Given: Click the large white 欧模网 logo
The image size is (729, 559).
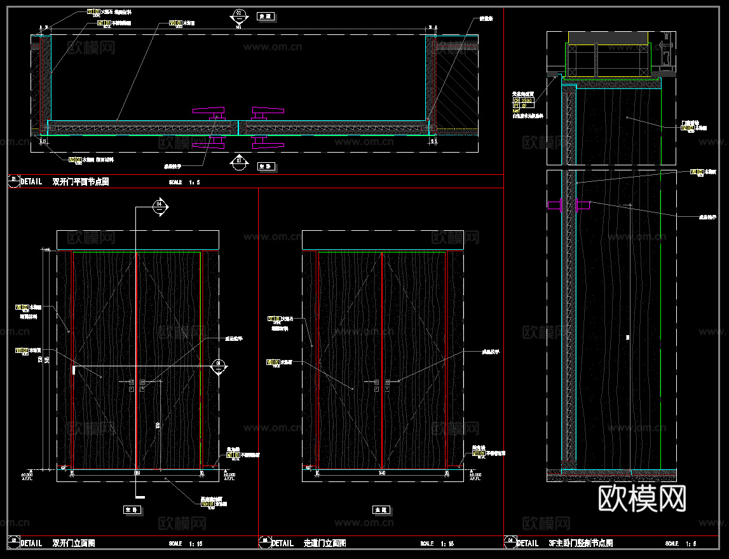Looking at the screenshot, I should 643,499.
